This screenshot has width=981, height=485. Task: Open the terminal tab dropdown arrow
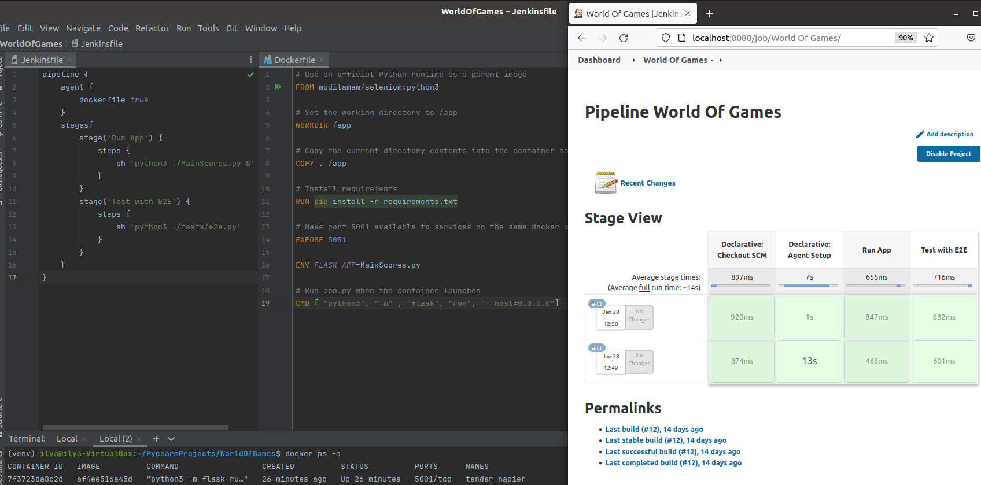pyautogui.click(x=171, y=439)
